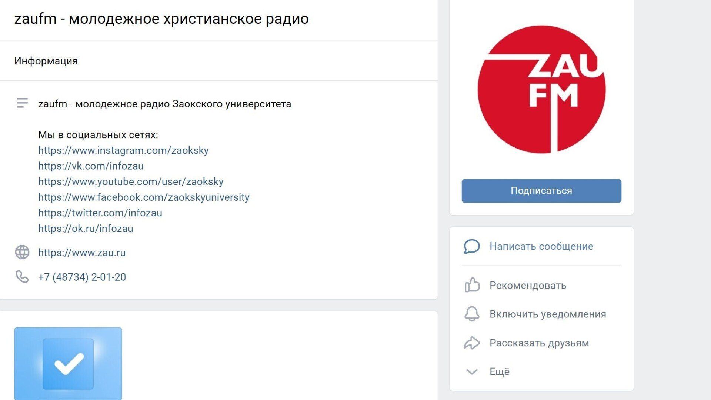
Task: Click the share arrow icon
Action: [x=472, y=343]
